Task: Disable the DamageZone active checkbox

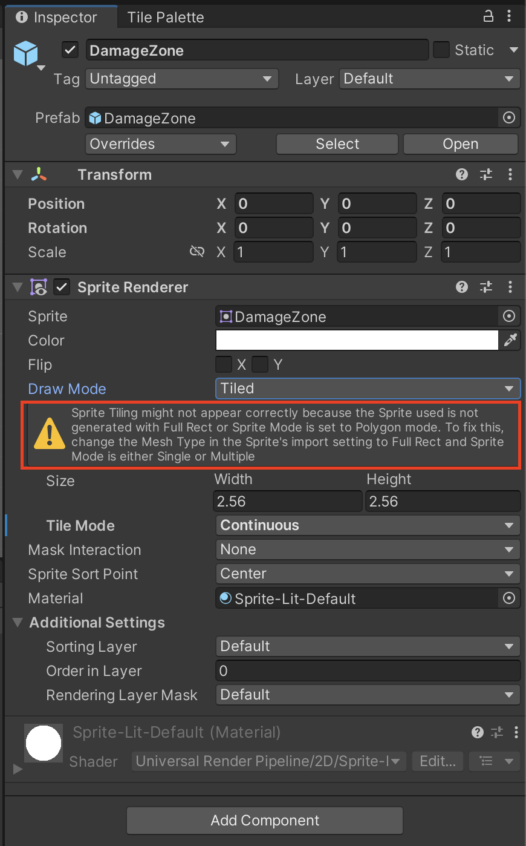Action: coord(70,50)
